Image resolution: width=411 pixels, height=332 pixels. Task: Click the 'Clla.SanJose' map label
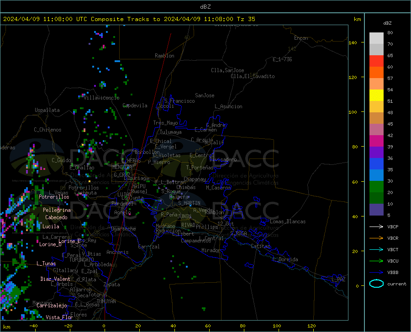(x=227, y=70)
